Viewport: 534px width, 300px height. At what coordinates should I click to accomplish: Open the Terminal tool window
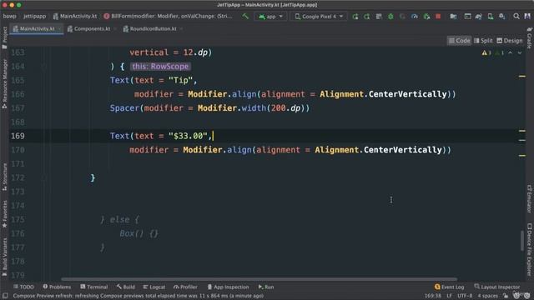(94, 287)
